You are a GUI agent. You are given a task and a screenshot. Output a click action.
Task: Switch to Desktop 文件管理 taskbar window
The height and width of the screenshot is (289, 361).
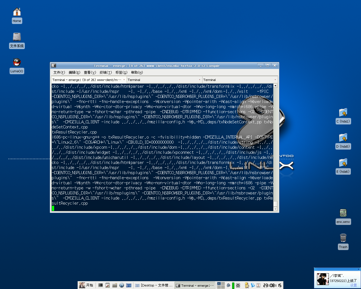coord(154,285)
